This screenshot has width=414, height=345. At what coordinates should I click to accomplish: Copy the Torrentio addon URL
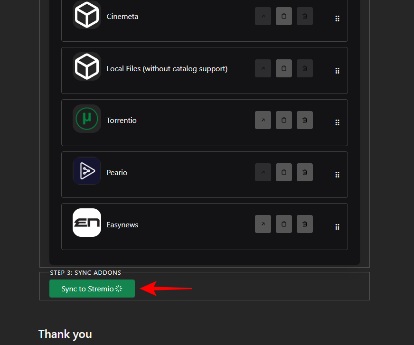click(284, 121)
